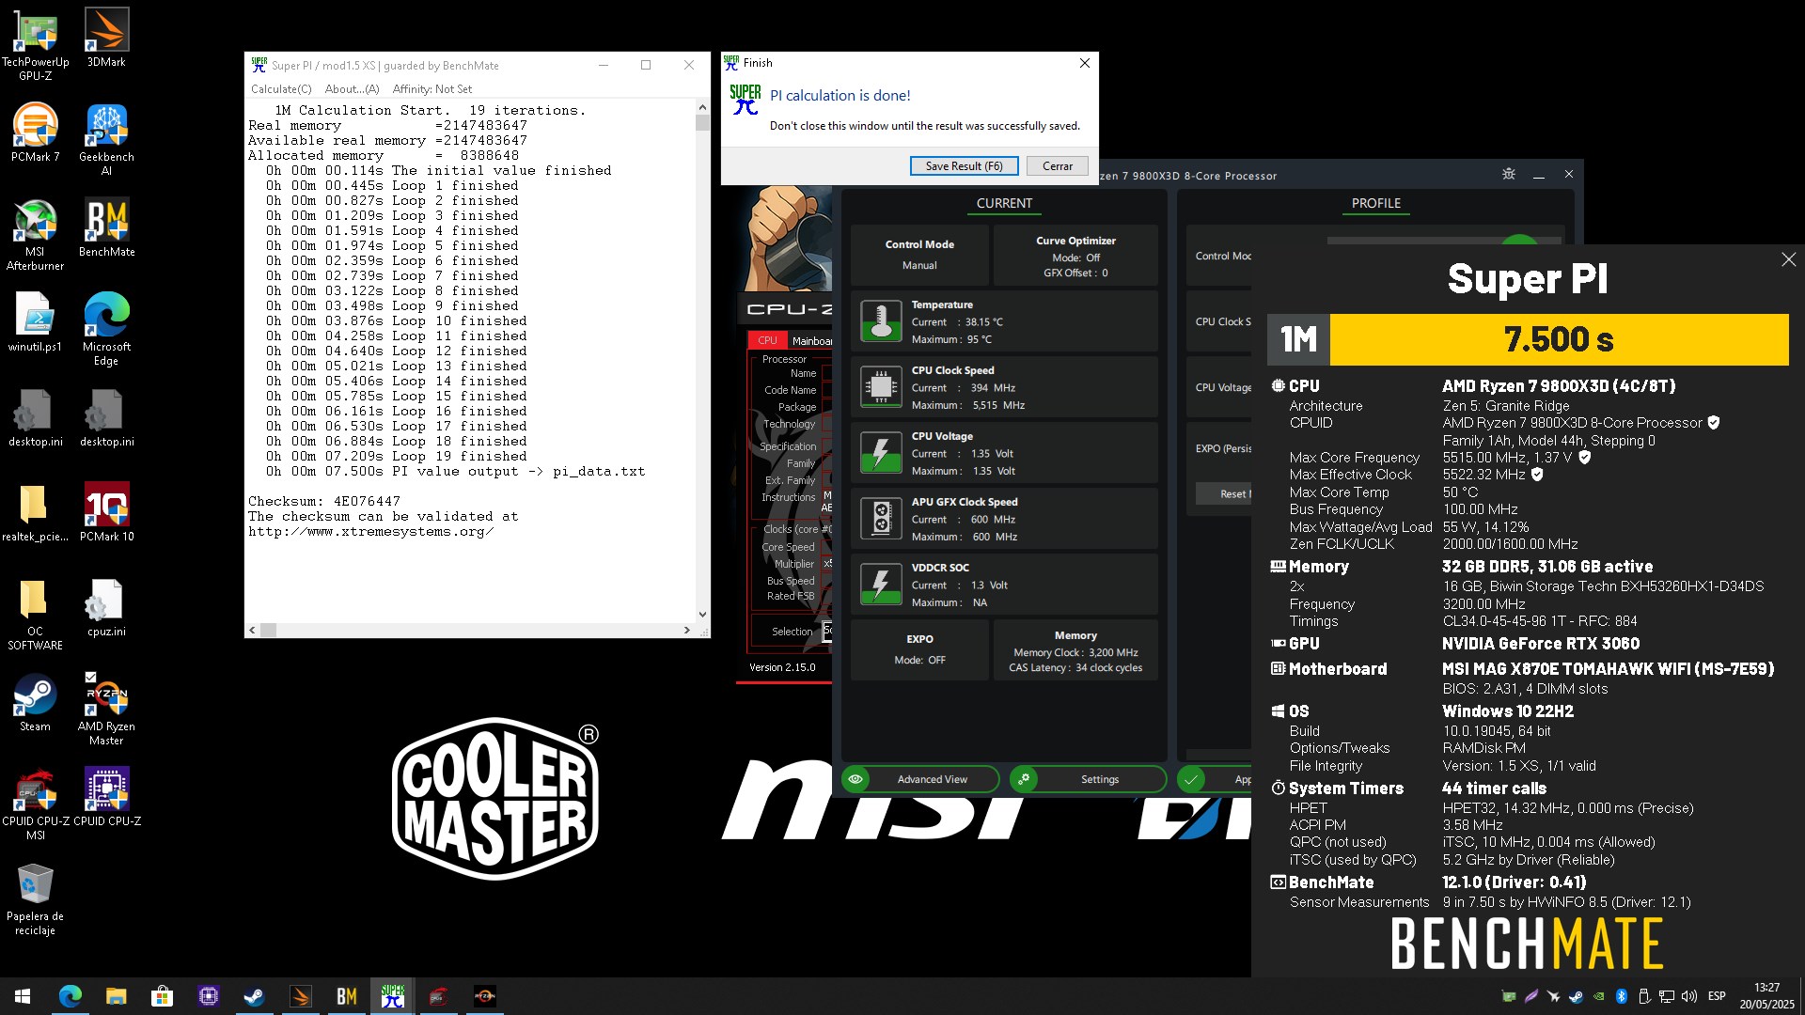Click Super PI horizontal scrollbar right arrow
The width and height of the screenshot is (1805, 1015).
(686, 631)
